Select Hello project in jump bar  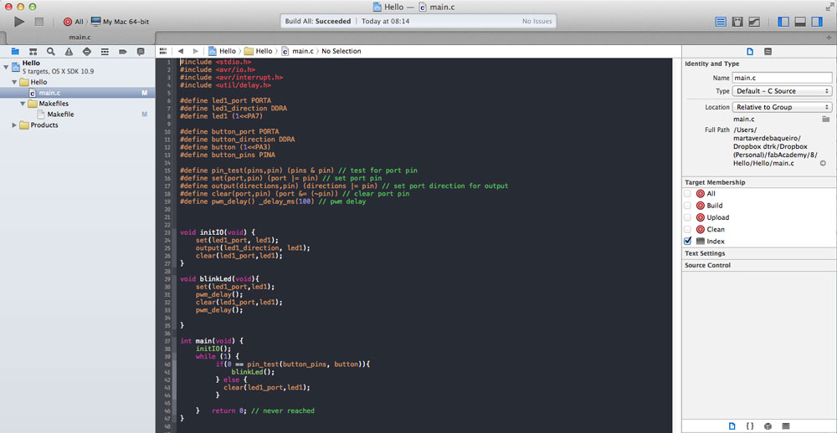[222, 51]
